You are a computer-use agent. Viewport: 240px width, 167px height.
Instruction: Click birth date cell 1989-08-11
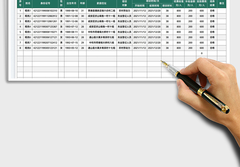(71, 32)
